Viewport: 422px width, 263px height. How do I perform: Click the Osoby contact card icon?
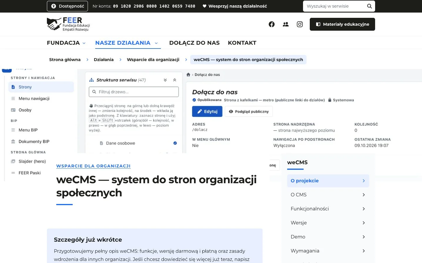pos(13,110)
